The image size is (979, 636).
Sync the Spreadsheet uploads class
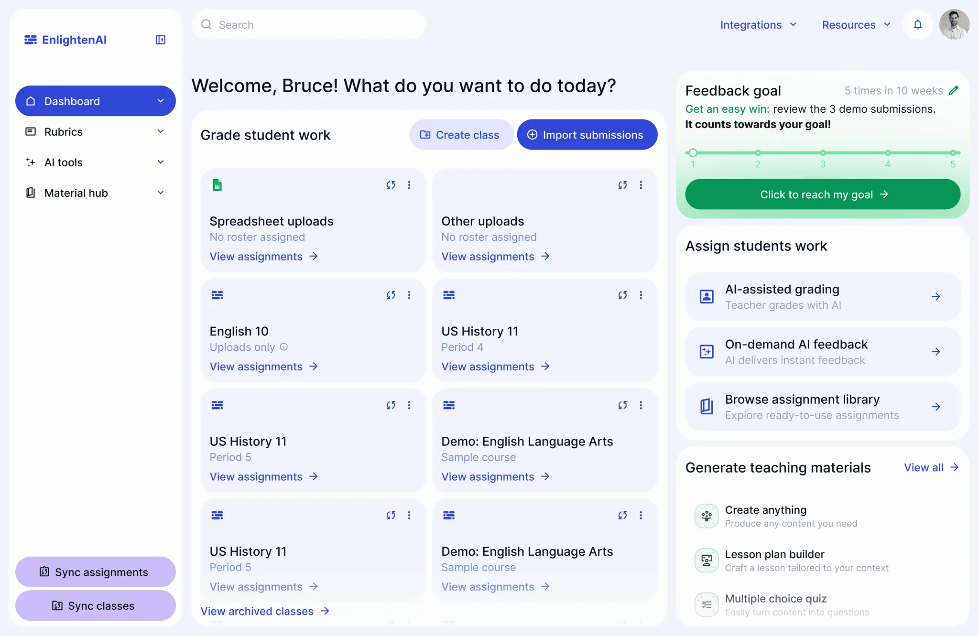[x=391, y=185]
